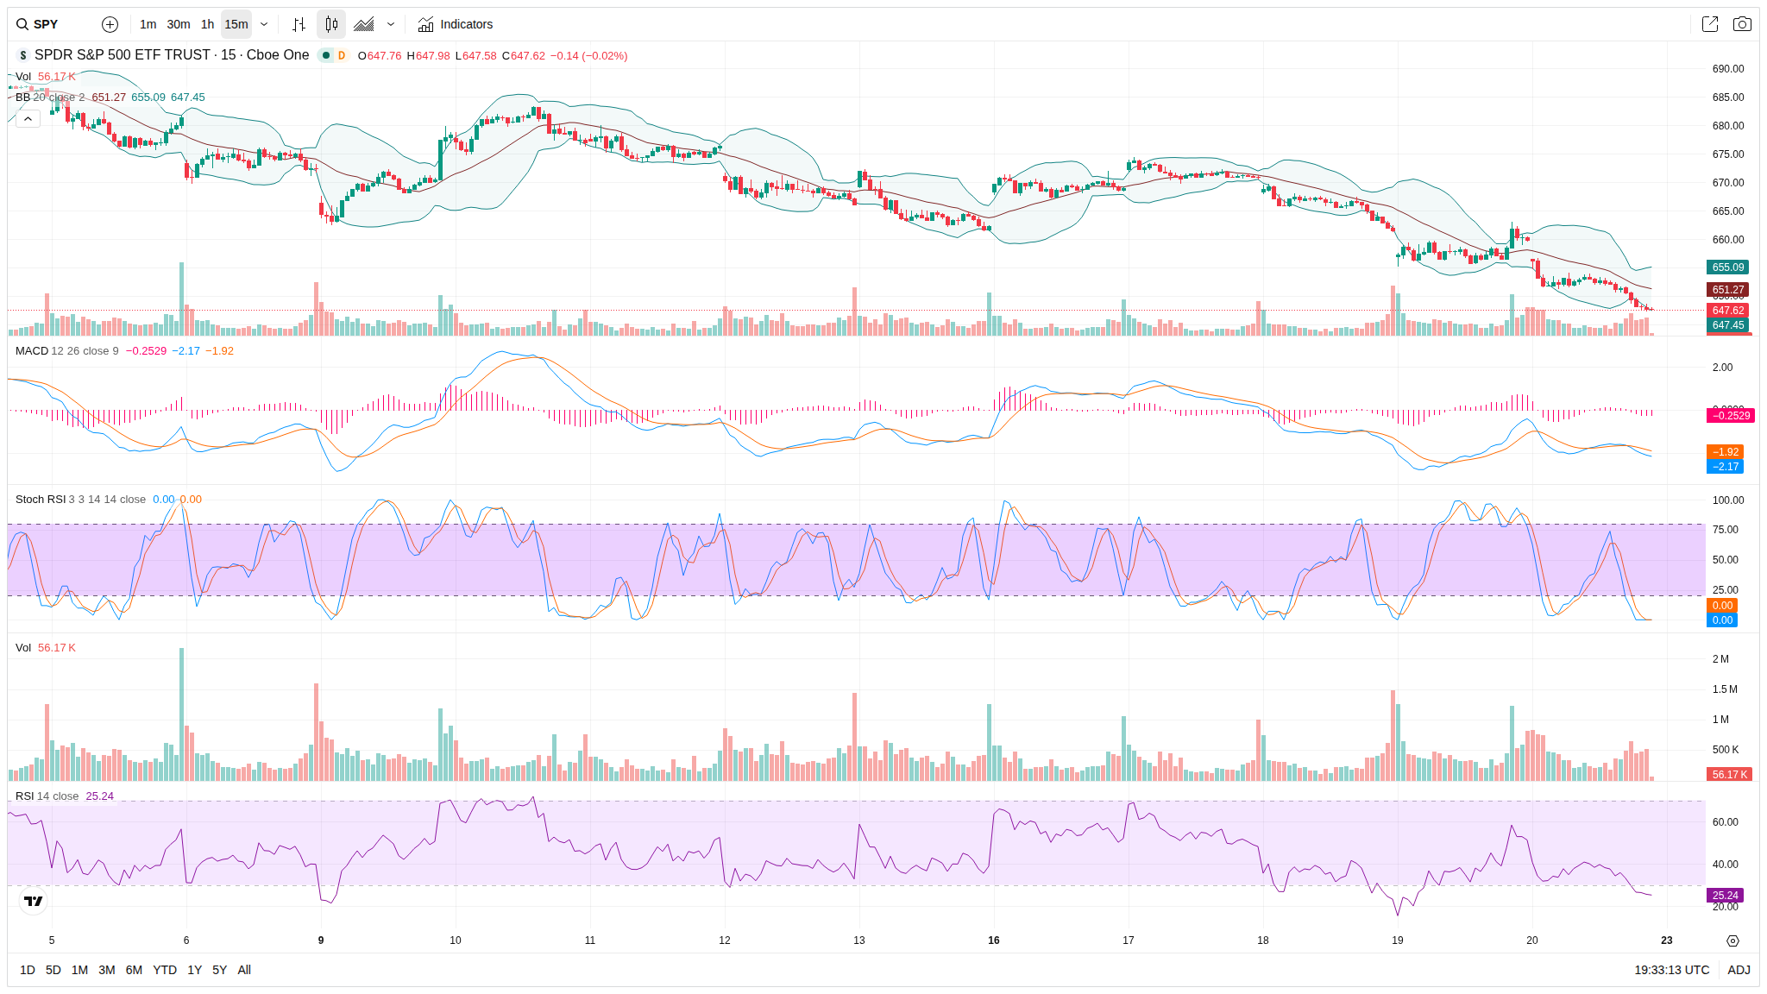Toggle the green market status indicator

click(x=326, y=55)
